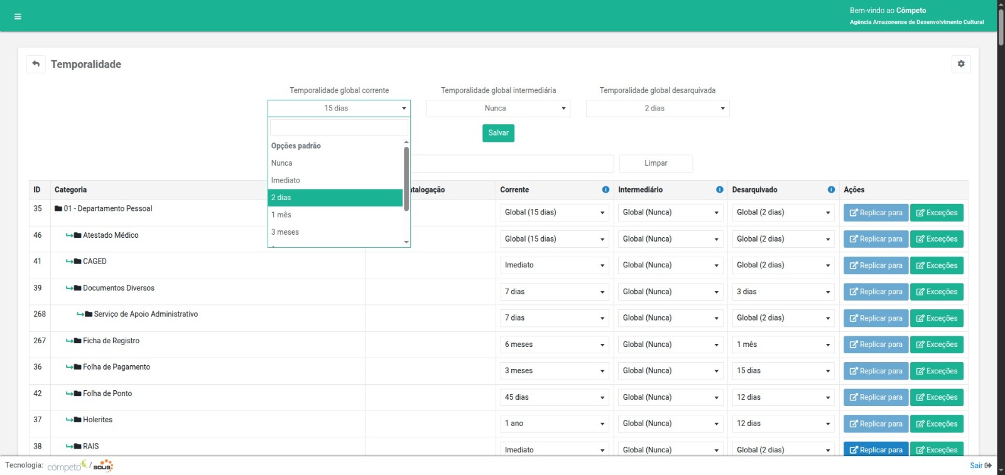Click Replicar para on Holerites row

point(876,424)
